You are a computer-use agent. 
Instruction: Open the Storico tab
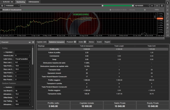coord(92,42)
